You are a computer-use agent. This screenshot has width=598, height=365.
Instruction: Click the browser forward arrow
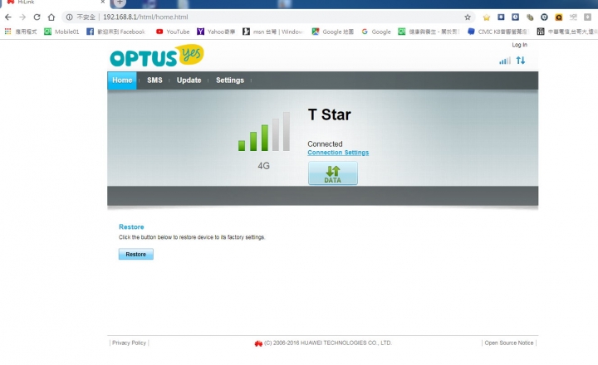(22, 17)
